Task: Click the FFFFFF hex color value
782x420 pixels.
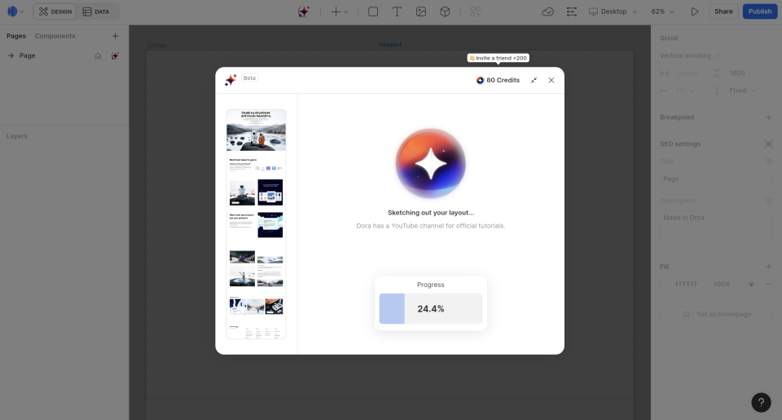Action: pyautogui.click(x=686, y=284)
